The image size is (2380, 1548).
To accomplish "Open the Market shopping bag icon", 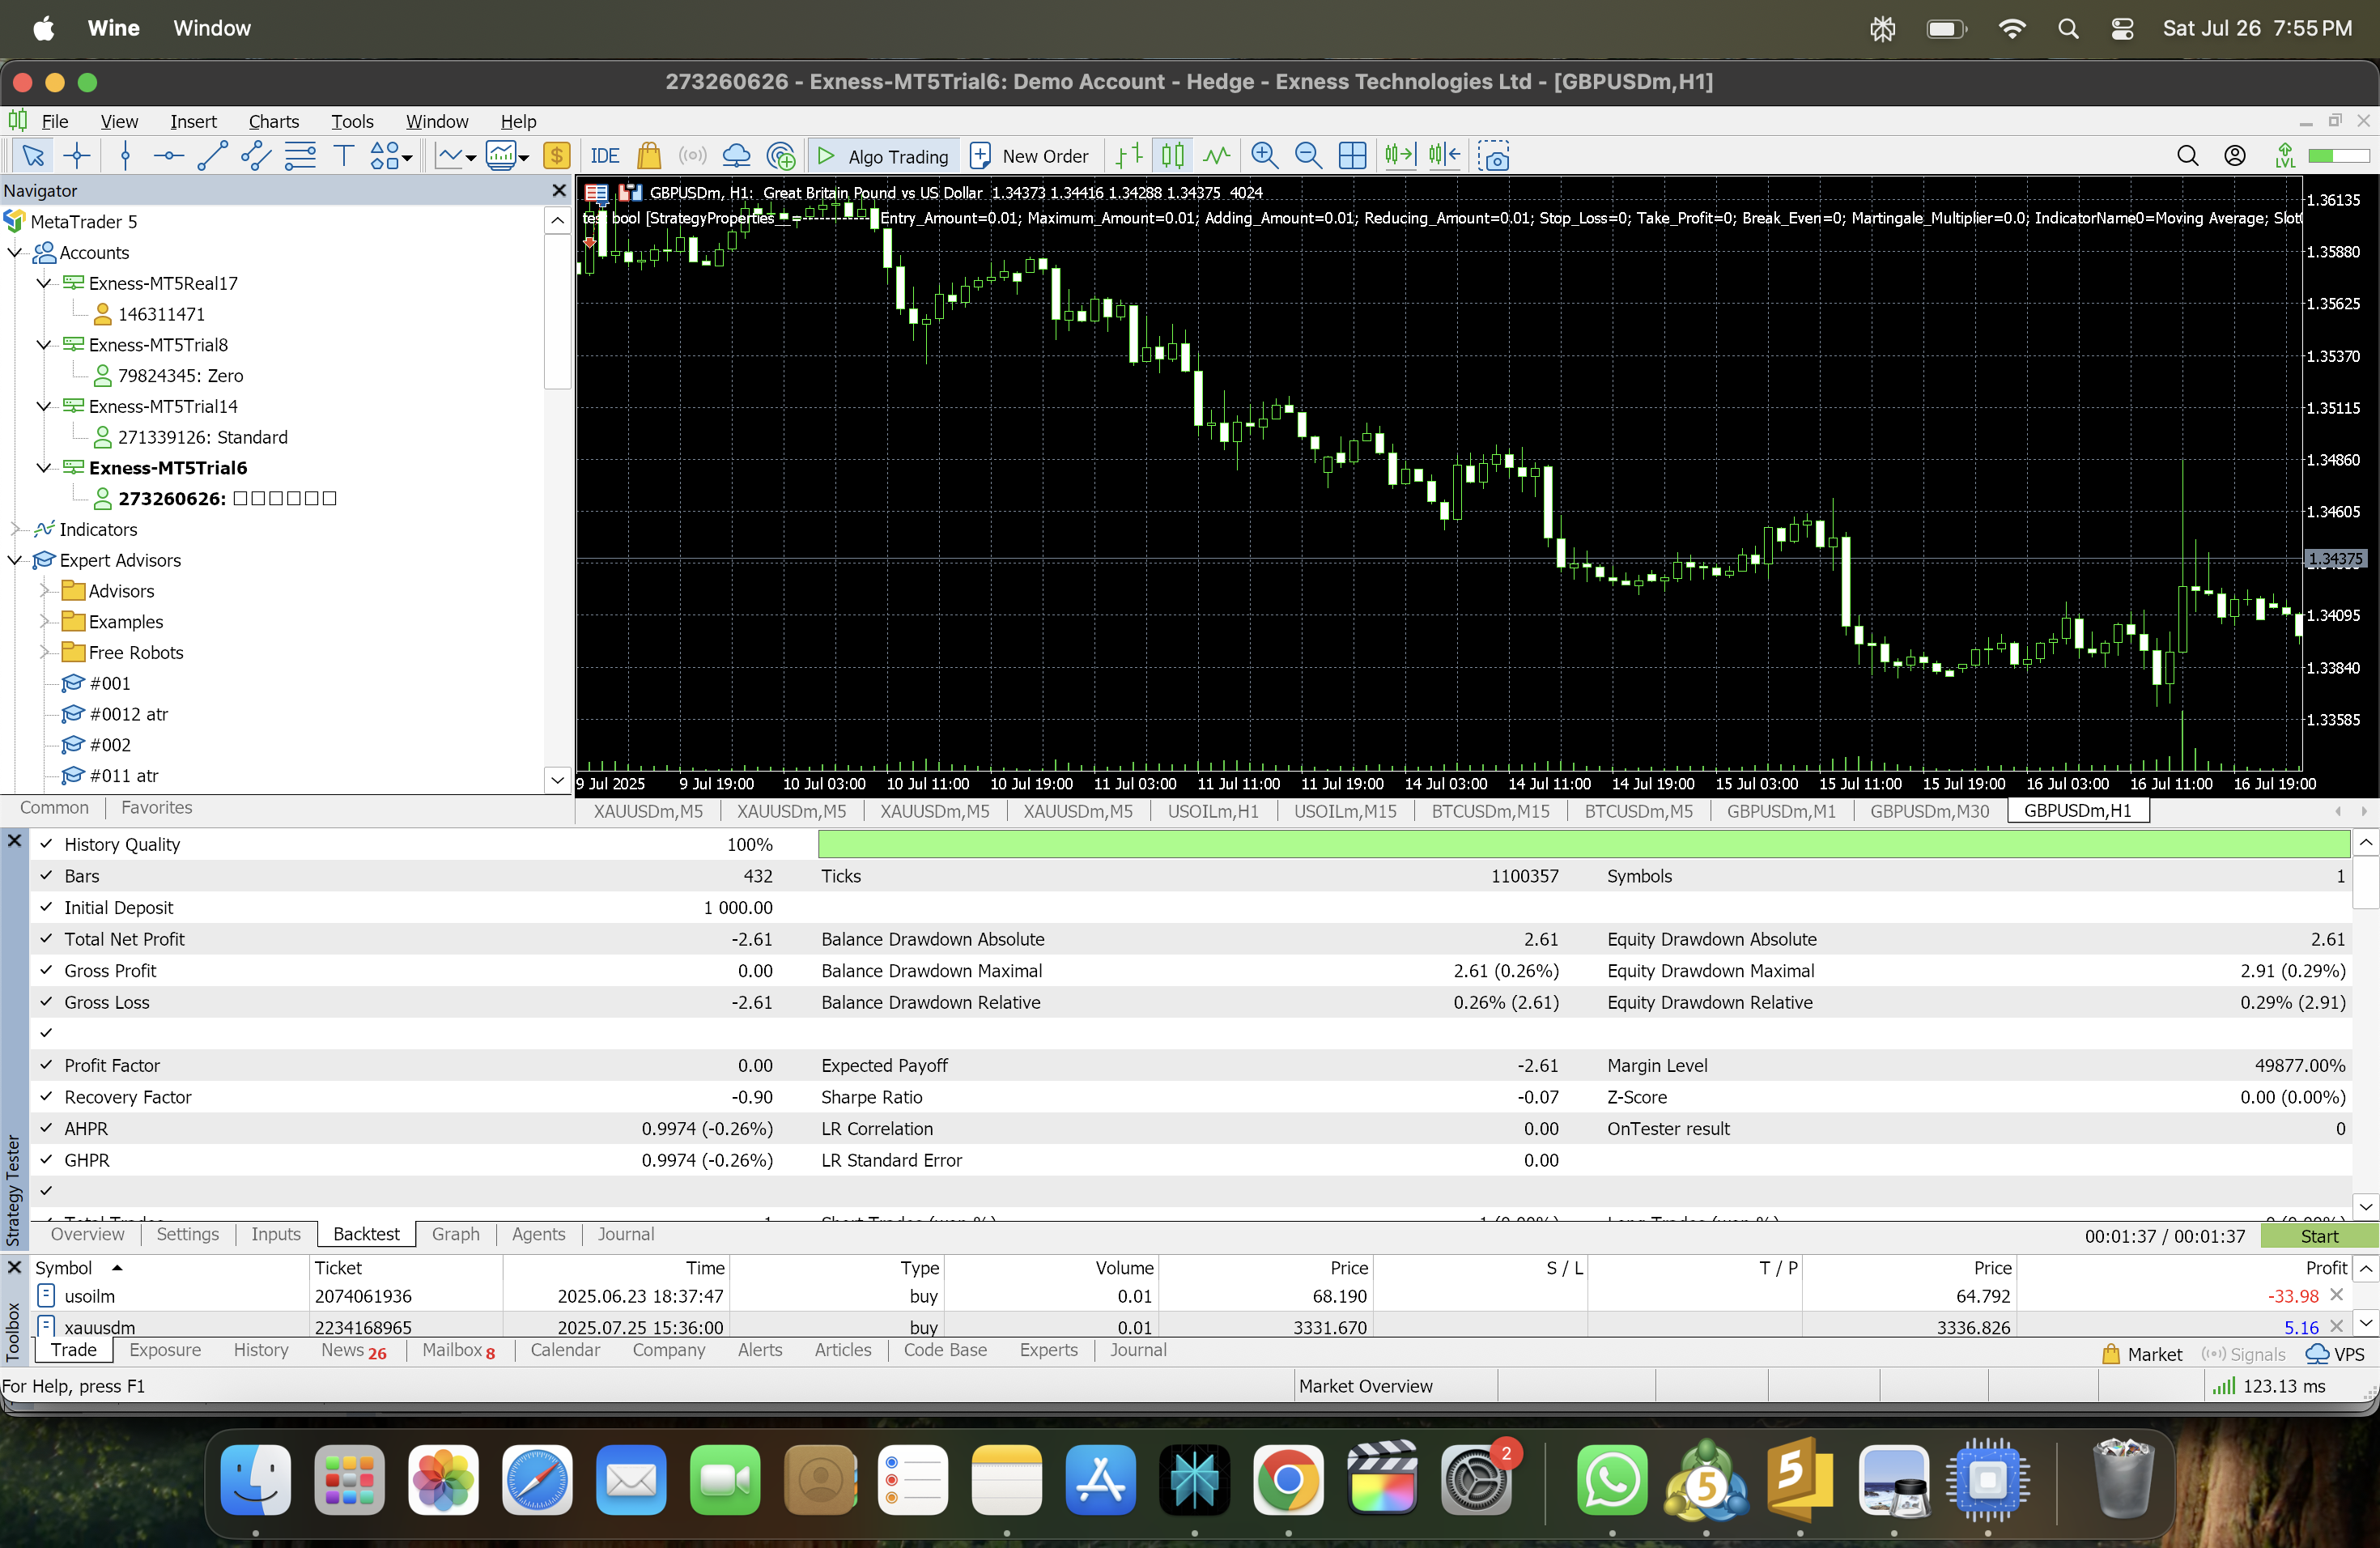I will (649, 156).
